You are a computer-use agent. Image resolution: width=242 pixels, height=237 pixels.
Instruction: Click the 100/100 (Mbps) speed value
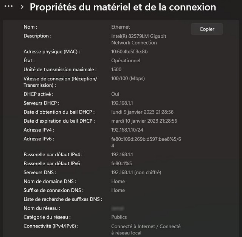[128, 78]
